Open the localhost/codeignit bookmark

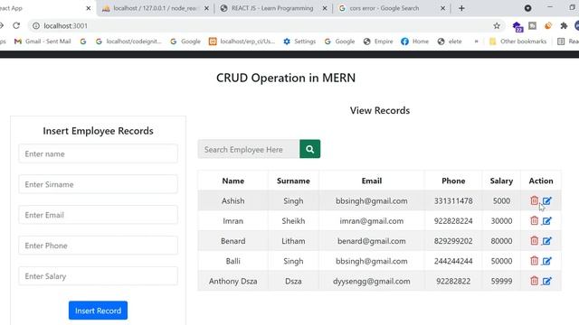click(128, 42)
